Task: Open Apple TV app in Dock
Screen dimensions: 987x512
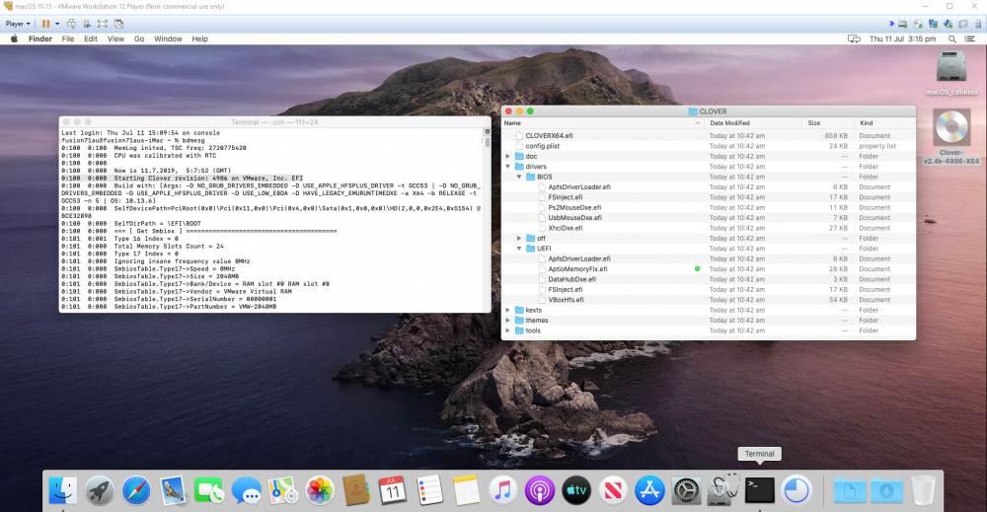Action: point(576,490)
